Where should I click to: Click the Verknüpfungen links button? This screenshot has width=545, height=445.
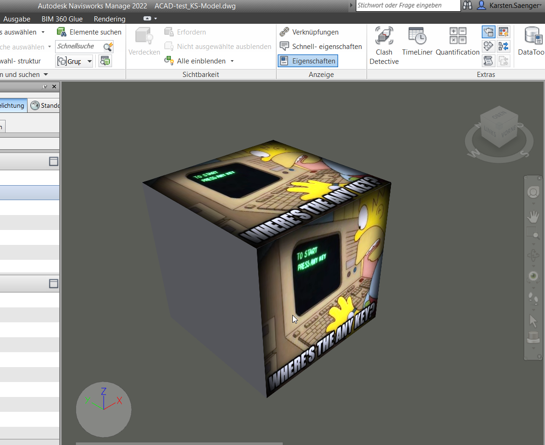click(309, 32)
